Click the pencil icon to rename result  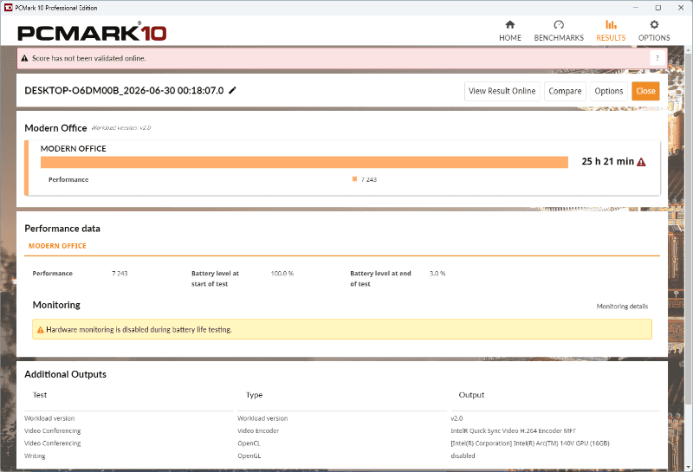[232, 91]
